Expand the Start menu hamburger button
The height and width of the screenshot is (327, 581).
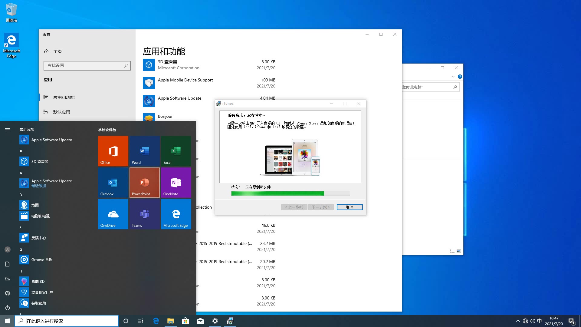[8, 130]
